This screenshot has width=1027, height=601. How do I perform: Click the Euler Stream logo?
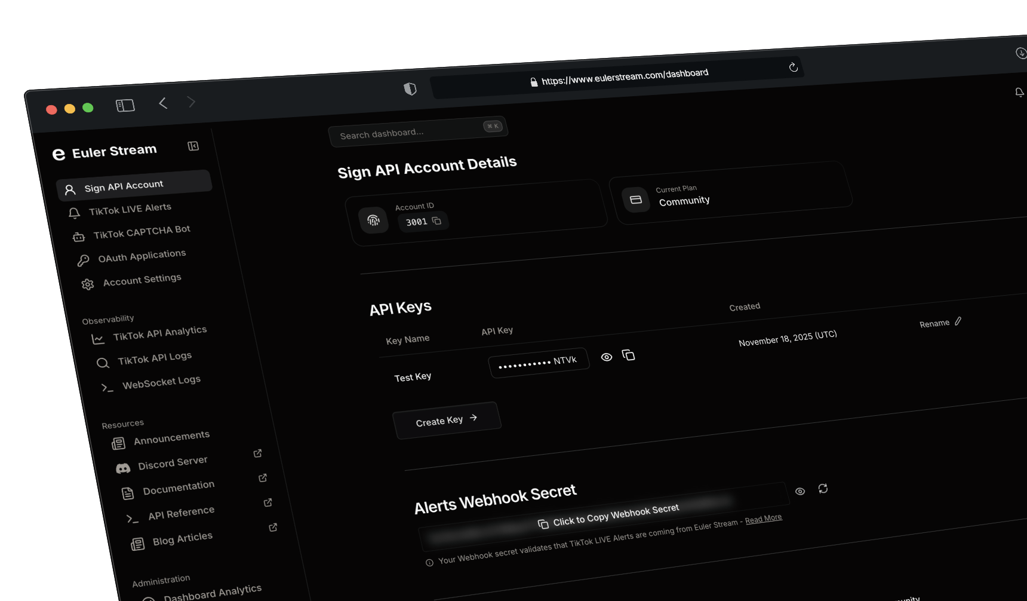pyautogui.click(x=59, y=154)
